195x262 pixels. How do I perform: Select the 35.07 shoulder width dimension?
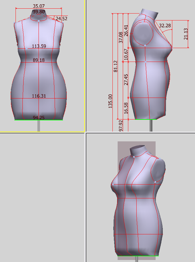(39, 6)
